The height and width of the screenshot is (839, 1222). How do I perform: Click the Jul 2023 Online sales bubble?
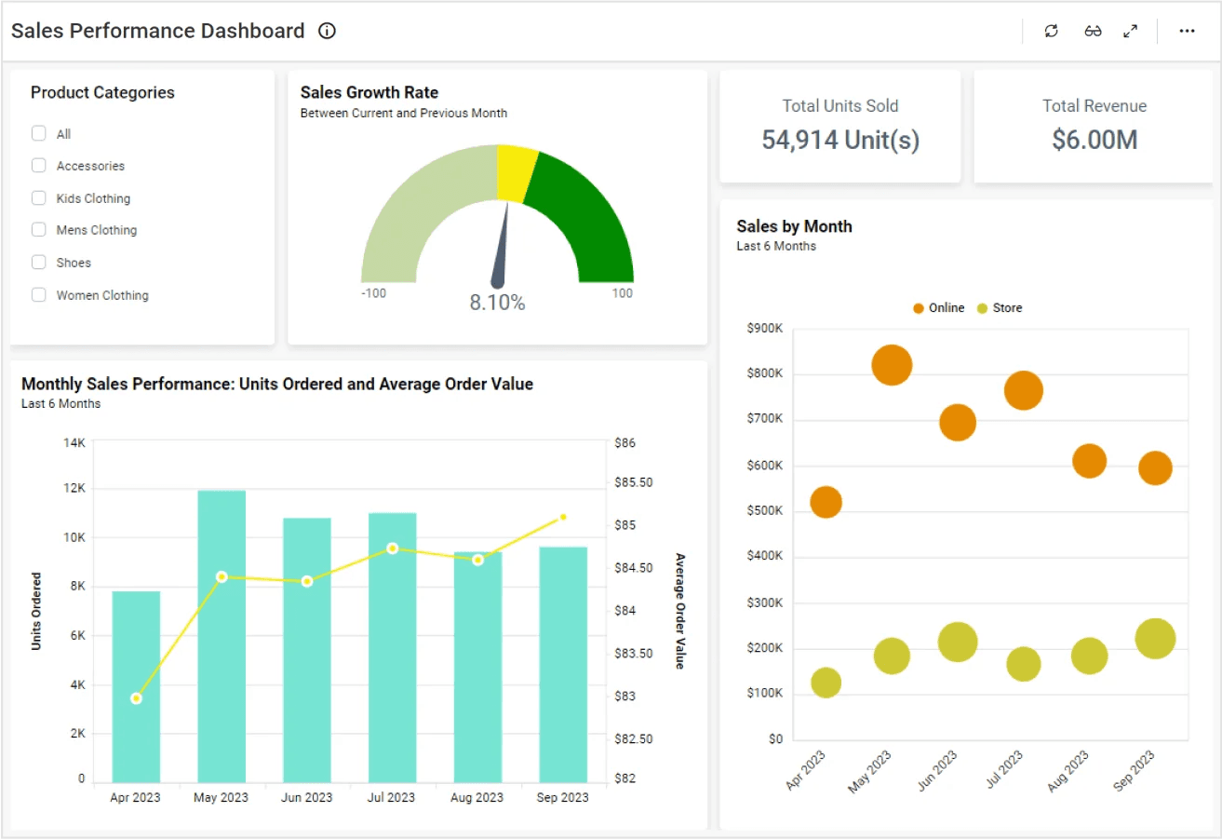(x=1024, y=390)
